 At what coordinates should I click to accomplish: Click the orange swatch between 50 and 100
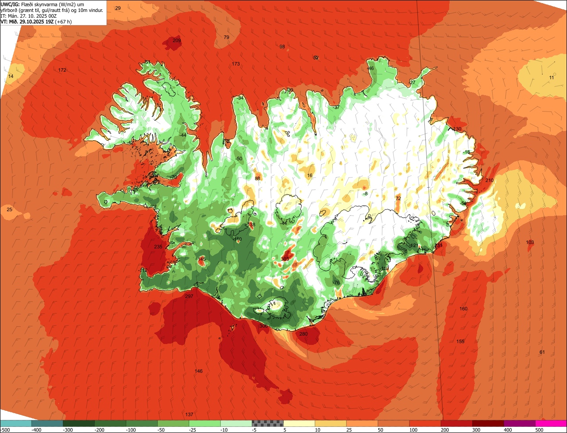[393, 423]
